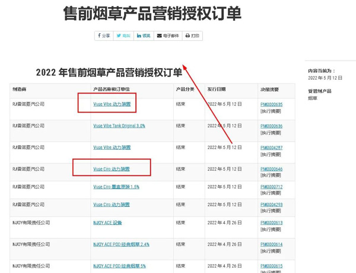This screenshot has height=273, width=356.
Task: Click RJ雷诺蒸汽公司 in the Vuse Vibe Tank row
Action: click(x=28, y=126)
